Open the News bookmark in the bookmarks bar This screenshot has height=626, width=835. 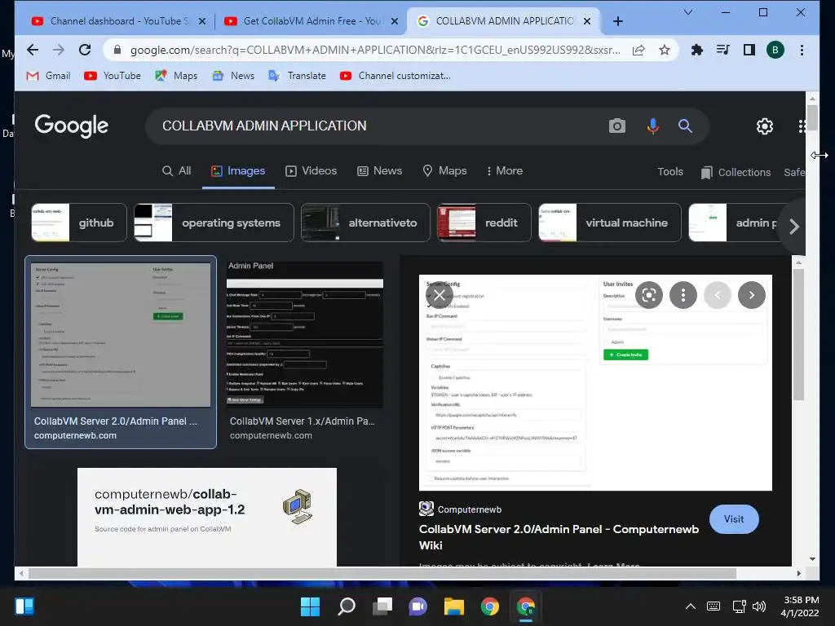233,76
